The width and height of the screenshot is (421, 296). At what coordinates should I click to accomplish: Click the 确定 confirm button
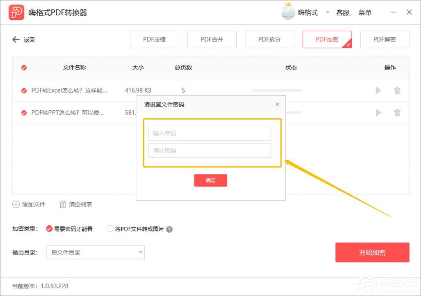210,180
